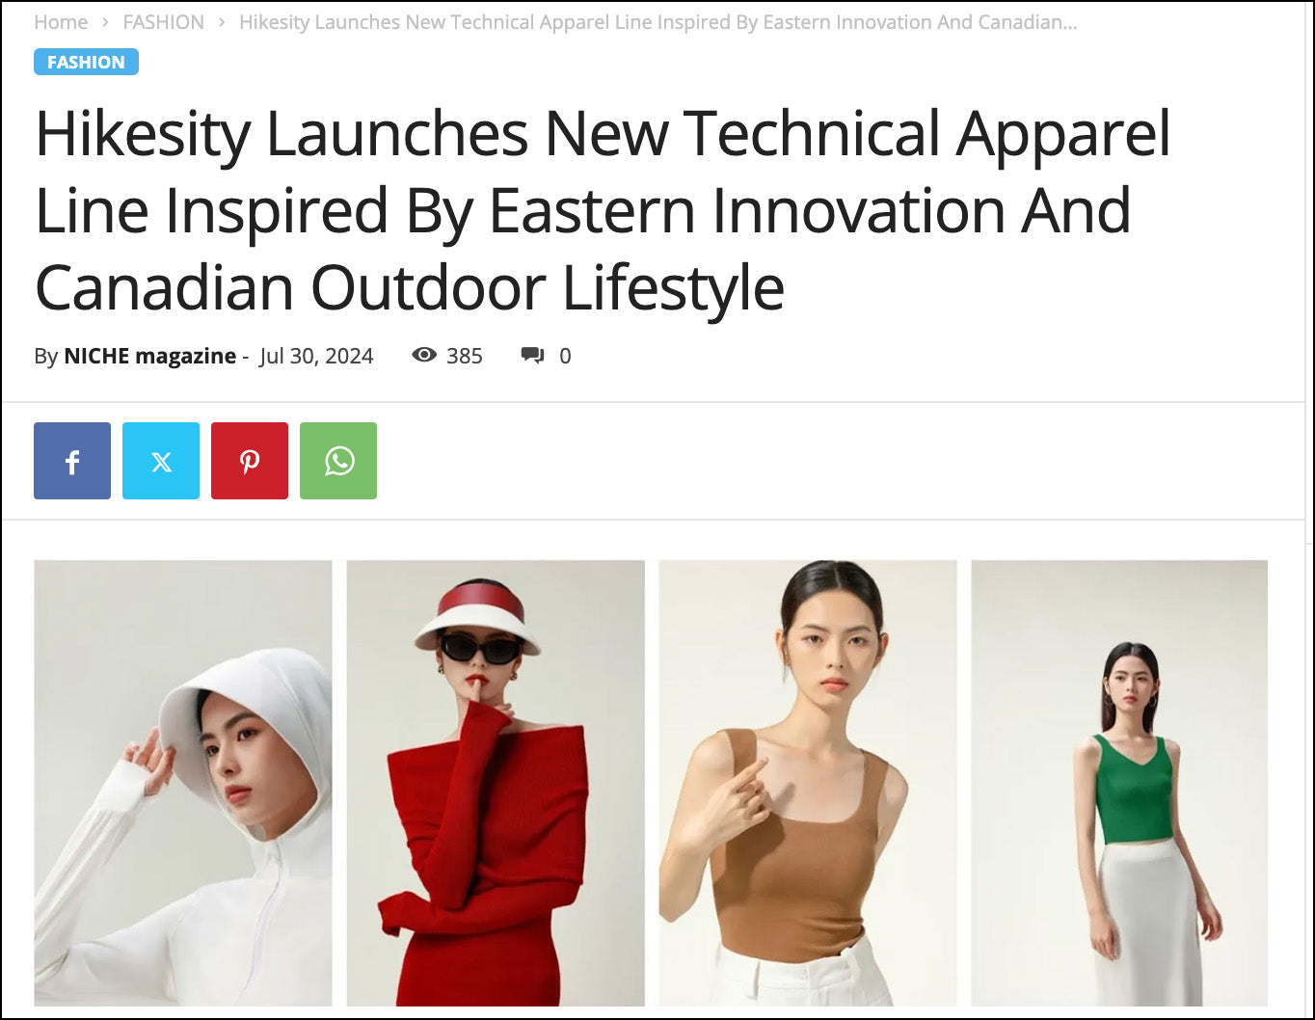Share the article on X
The width and height of the screenshot is (1315, 1020).
161,461
